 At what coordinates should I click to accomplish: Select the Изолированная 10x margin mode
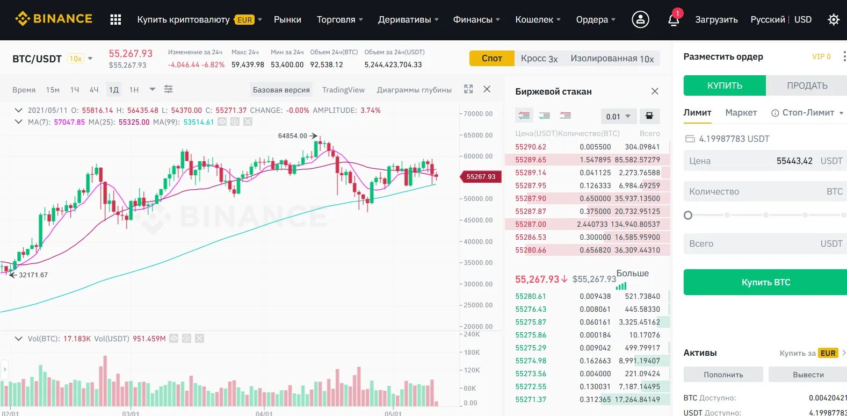pos(612,59)
